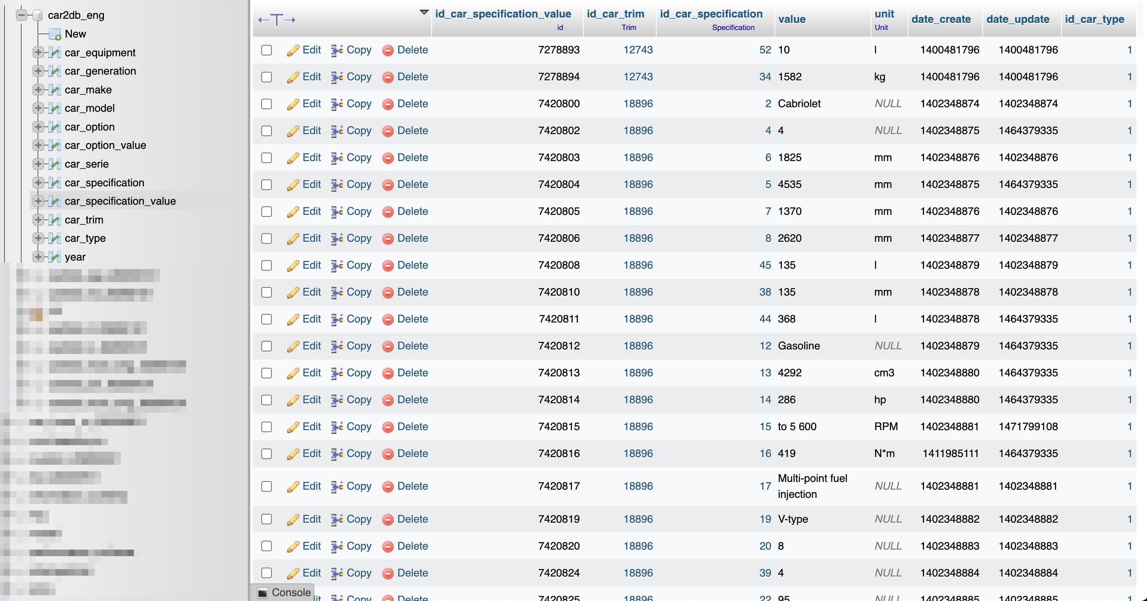Check the row with value Gasoline
The height and width of the screenshot is (601, 1147).
[266, 346]
